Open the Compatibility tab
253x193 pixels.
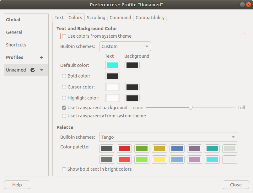pyautogui.click(x=150, y=18)
